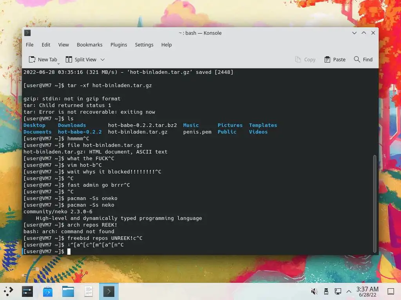
Task: Click 'hot-babe-0.2.2.tar.bz2' in ls output
Action: coord(143,125)
